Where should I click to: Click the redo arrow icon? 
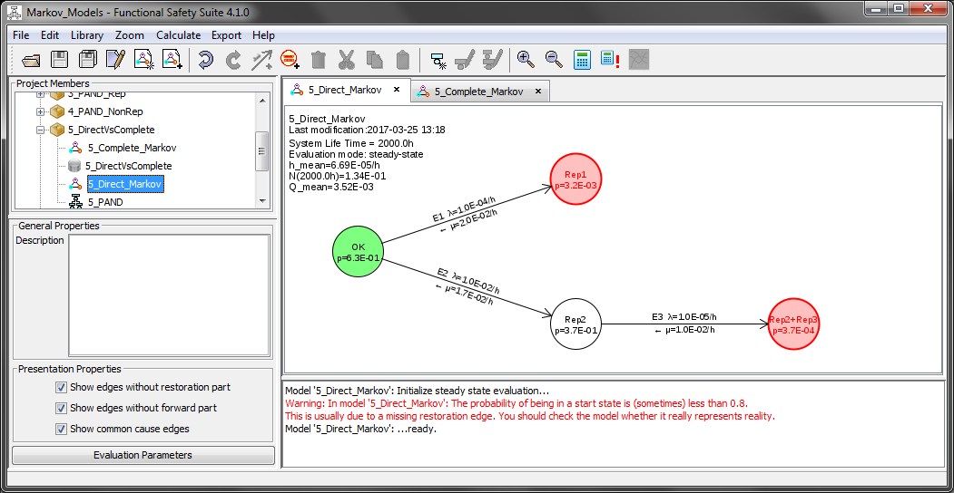coord(233,60)
